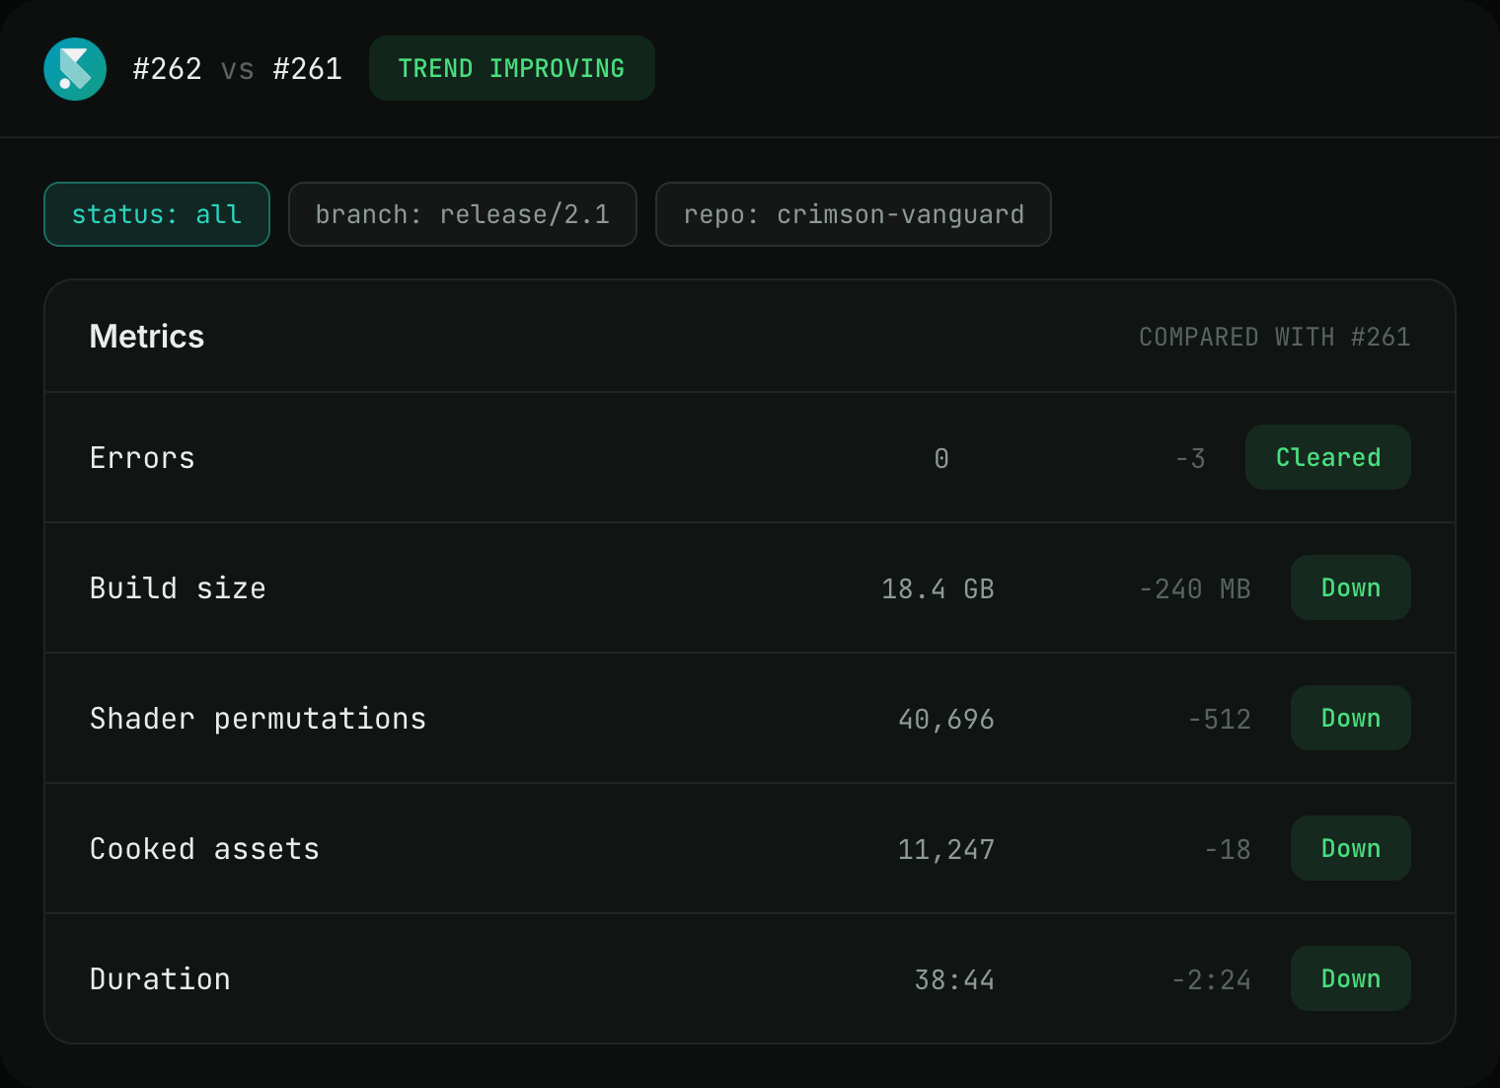Click the 40,696 shader permutations value
Image resolution: width=1500 pixels, height=1088 pixels.
945,720
